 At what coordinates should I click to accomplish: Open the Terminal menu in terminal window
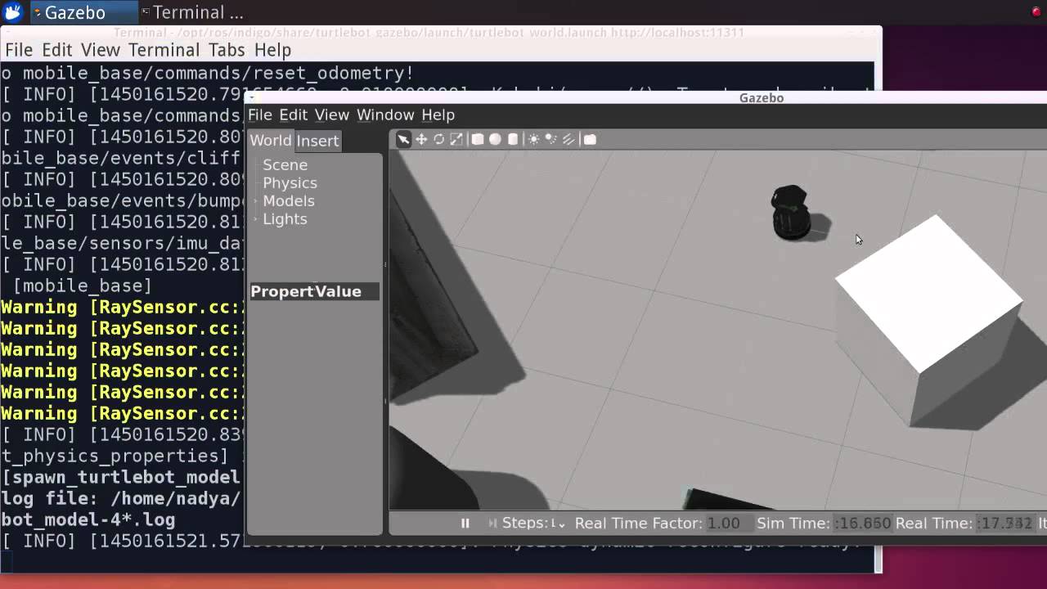[164, 50]
